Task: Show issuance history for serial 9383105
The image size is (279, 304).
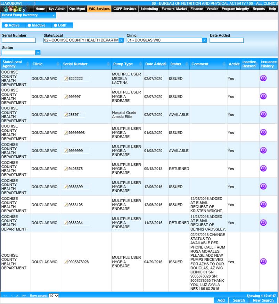Action: (x=263, y=205)
